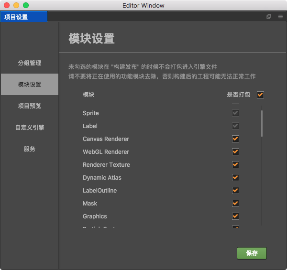Viewport: 287px width, 270px height.
Task: Toggle the 是否打包 select-all checkbox
Action: coord(260,95)
